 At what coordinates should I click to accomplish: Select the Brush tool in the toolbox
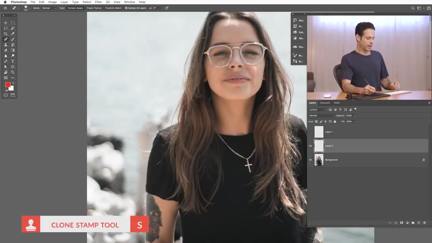click(x=13, y=39)
